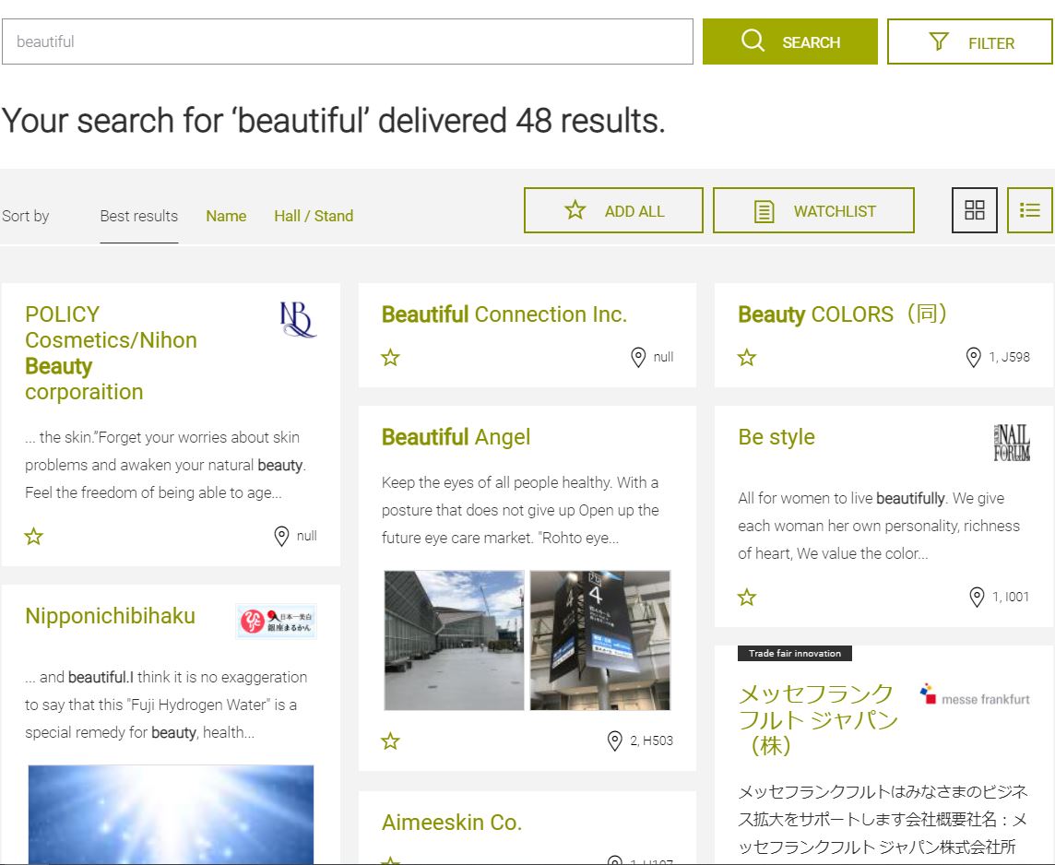Viewport: 1055px width, 865px height.
Task: Open the FILTER options
Action: pyautogui.click(x=969, y=41)
